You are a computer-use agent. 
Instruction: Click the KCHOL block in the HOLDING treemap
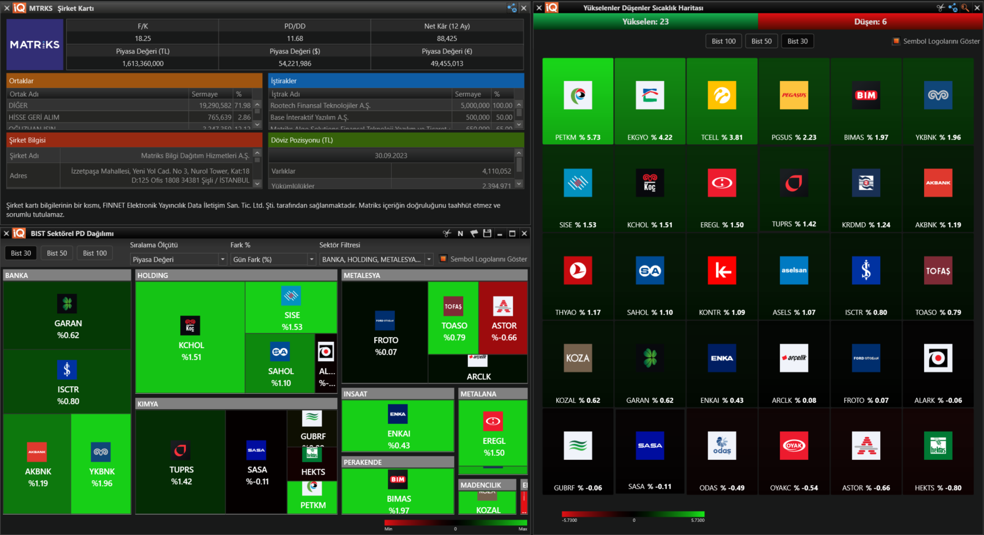[x=191, y=337]
